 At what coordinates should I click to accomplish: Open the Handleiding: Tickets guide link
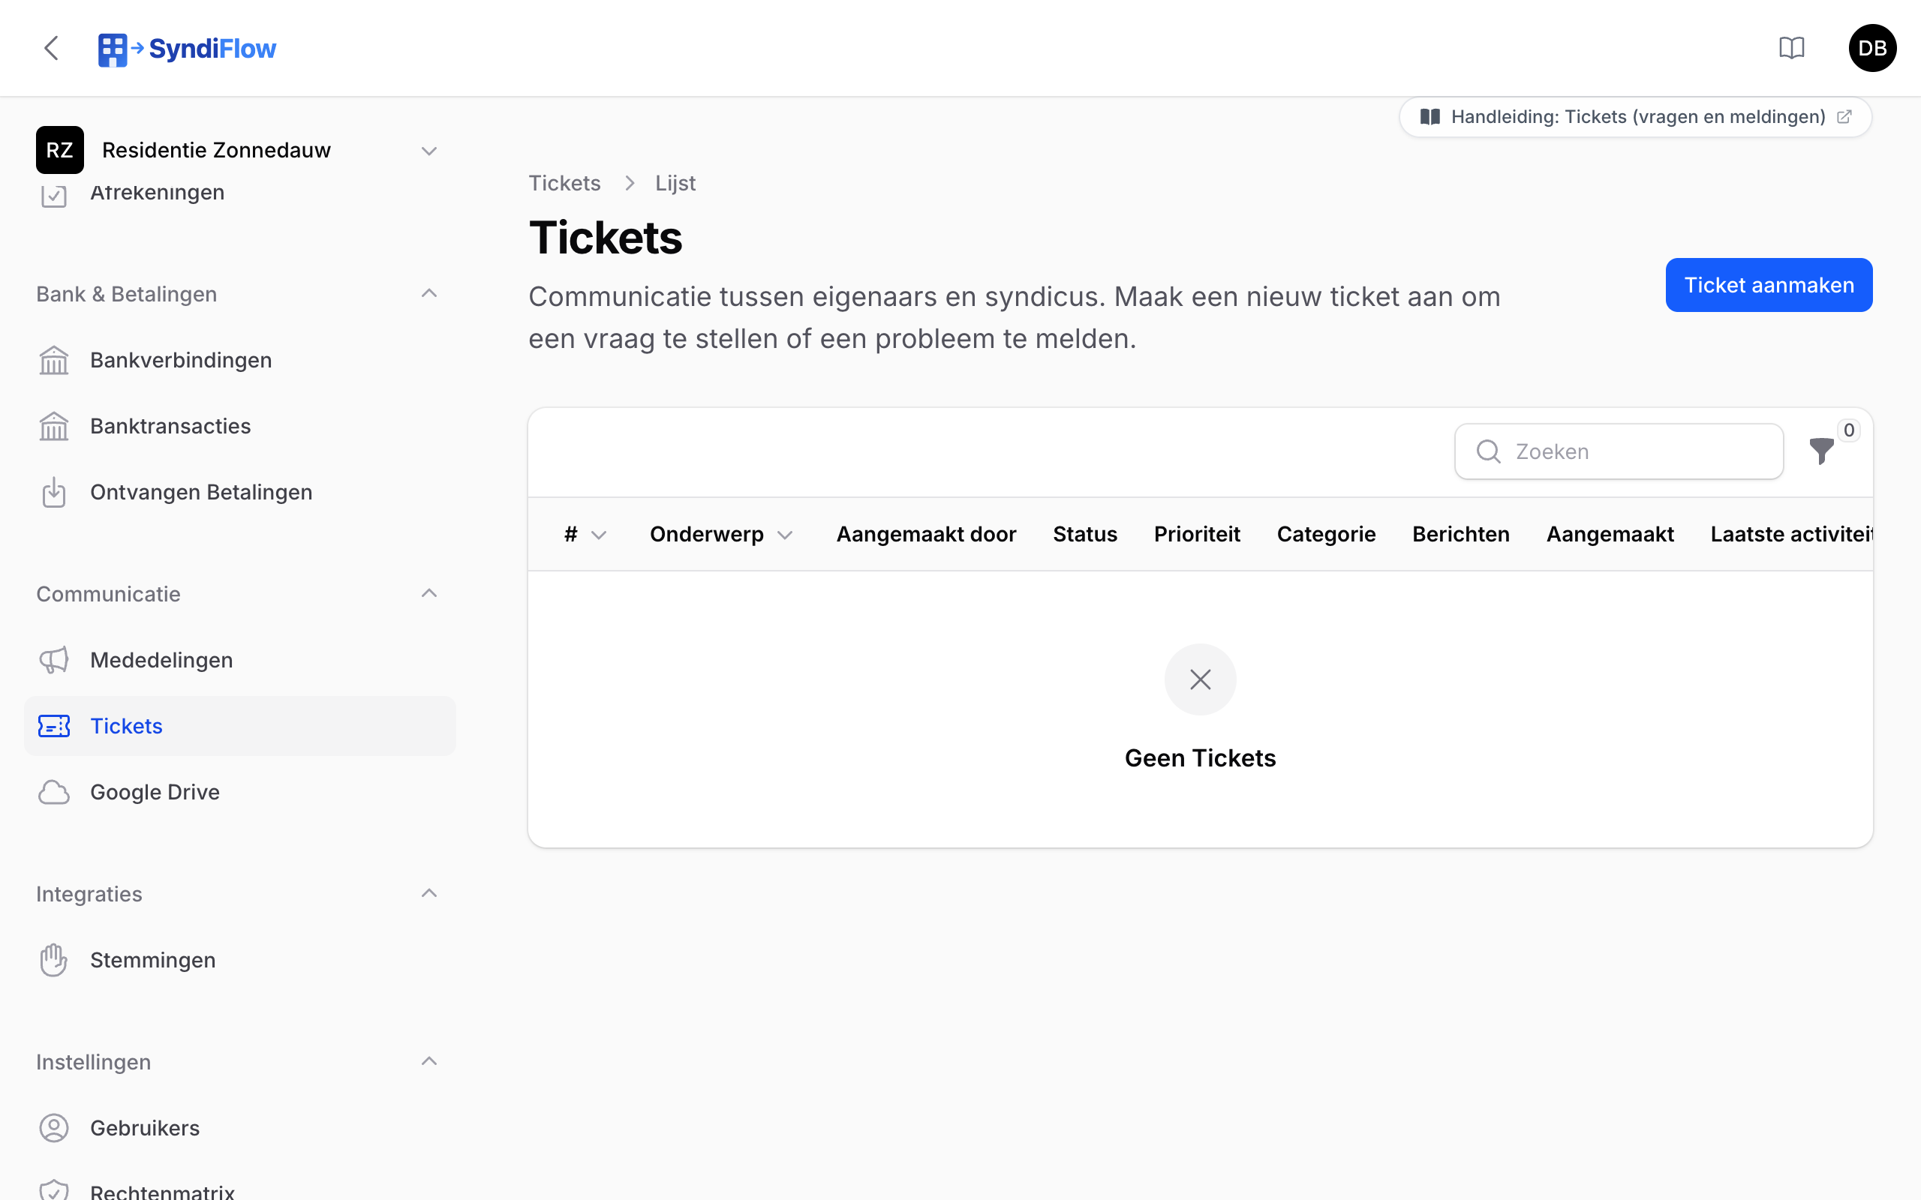1635,117
